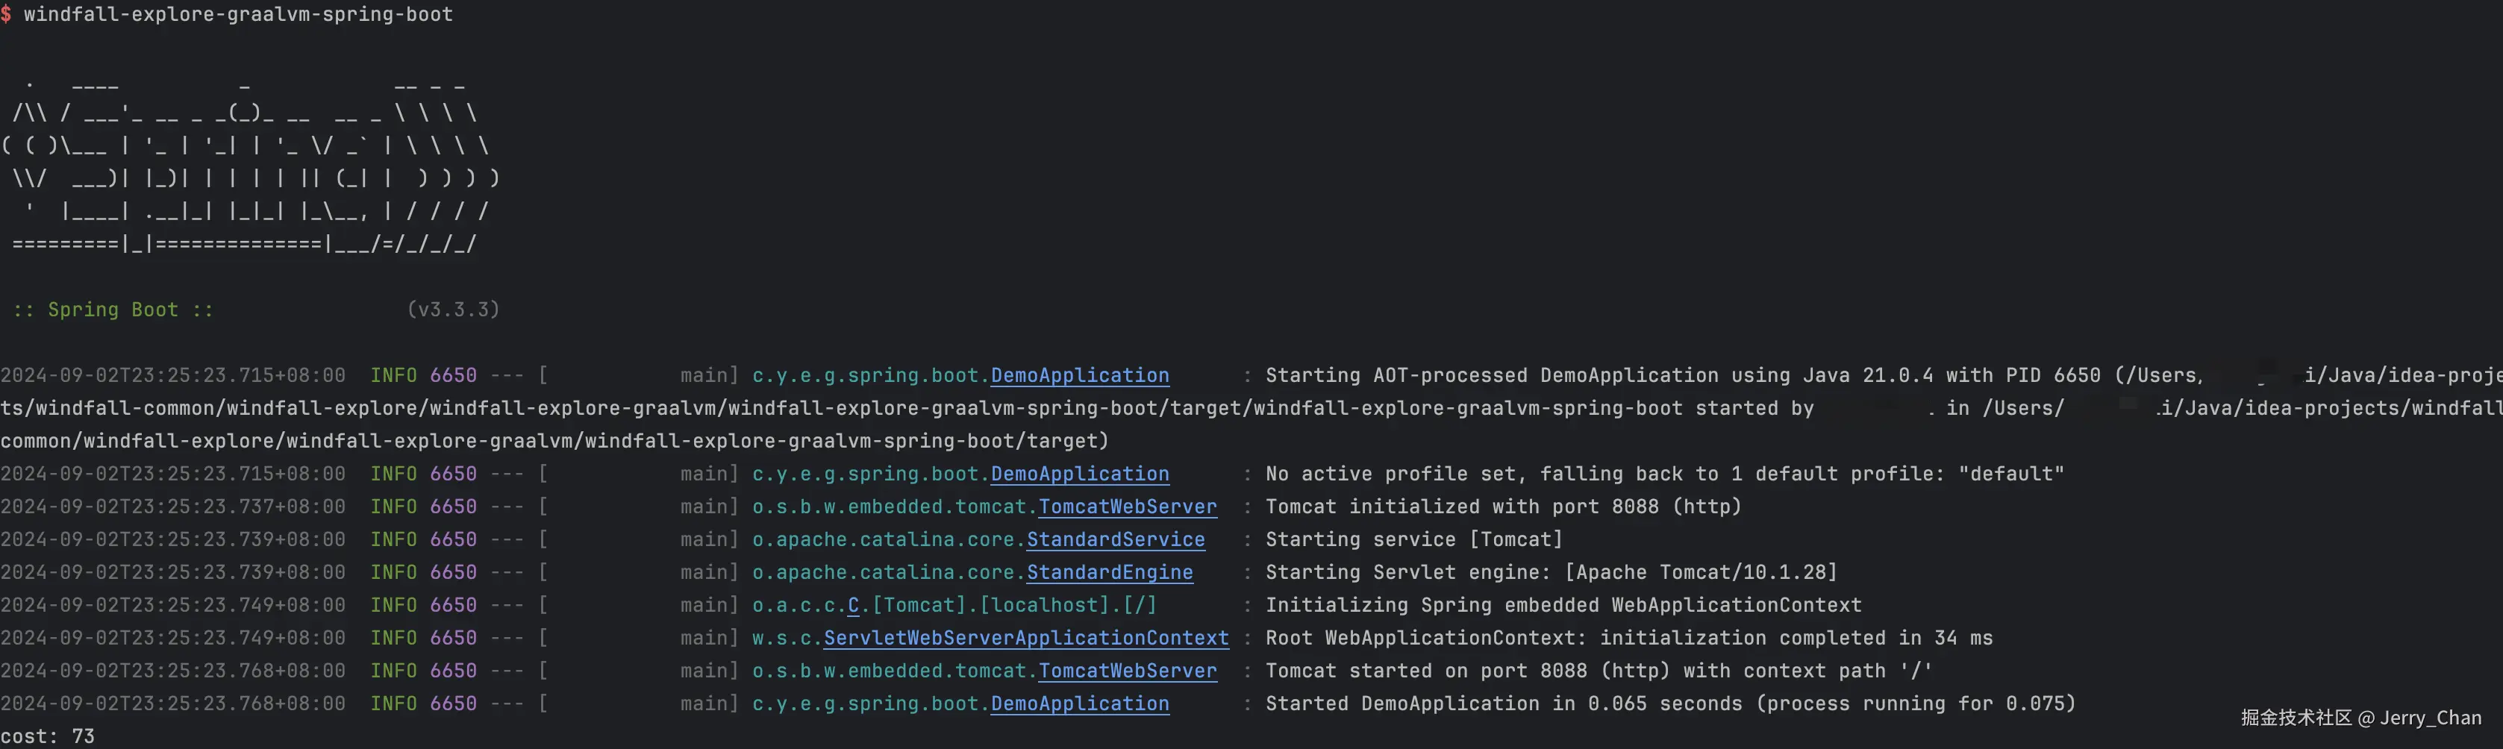Image resolution: width=2503 pixels, height=749 pixels.
Task: Click the ':: Spring Boot ::' label
Action: point(113,310)
